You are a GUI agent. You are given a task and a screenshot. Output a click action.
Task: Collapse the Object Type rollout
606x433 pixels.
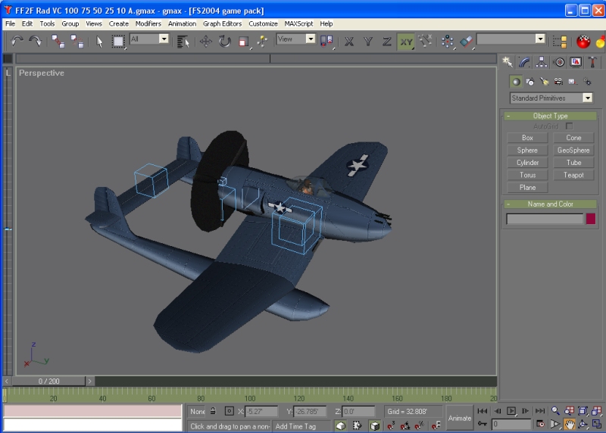pos(550,116)
